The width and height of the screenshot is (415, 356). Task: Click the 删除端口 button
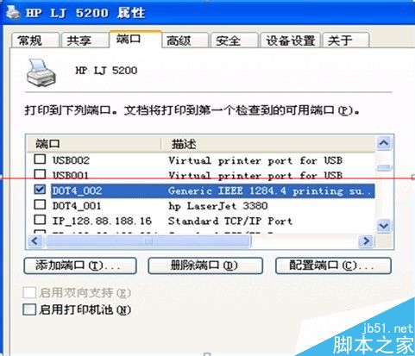click(x=205, y=265)
